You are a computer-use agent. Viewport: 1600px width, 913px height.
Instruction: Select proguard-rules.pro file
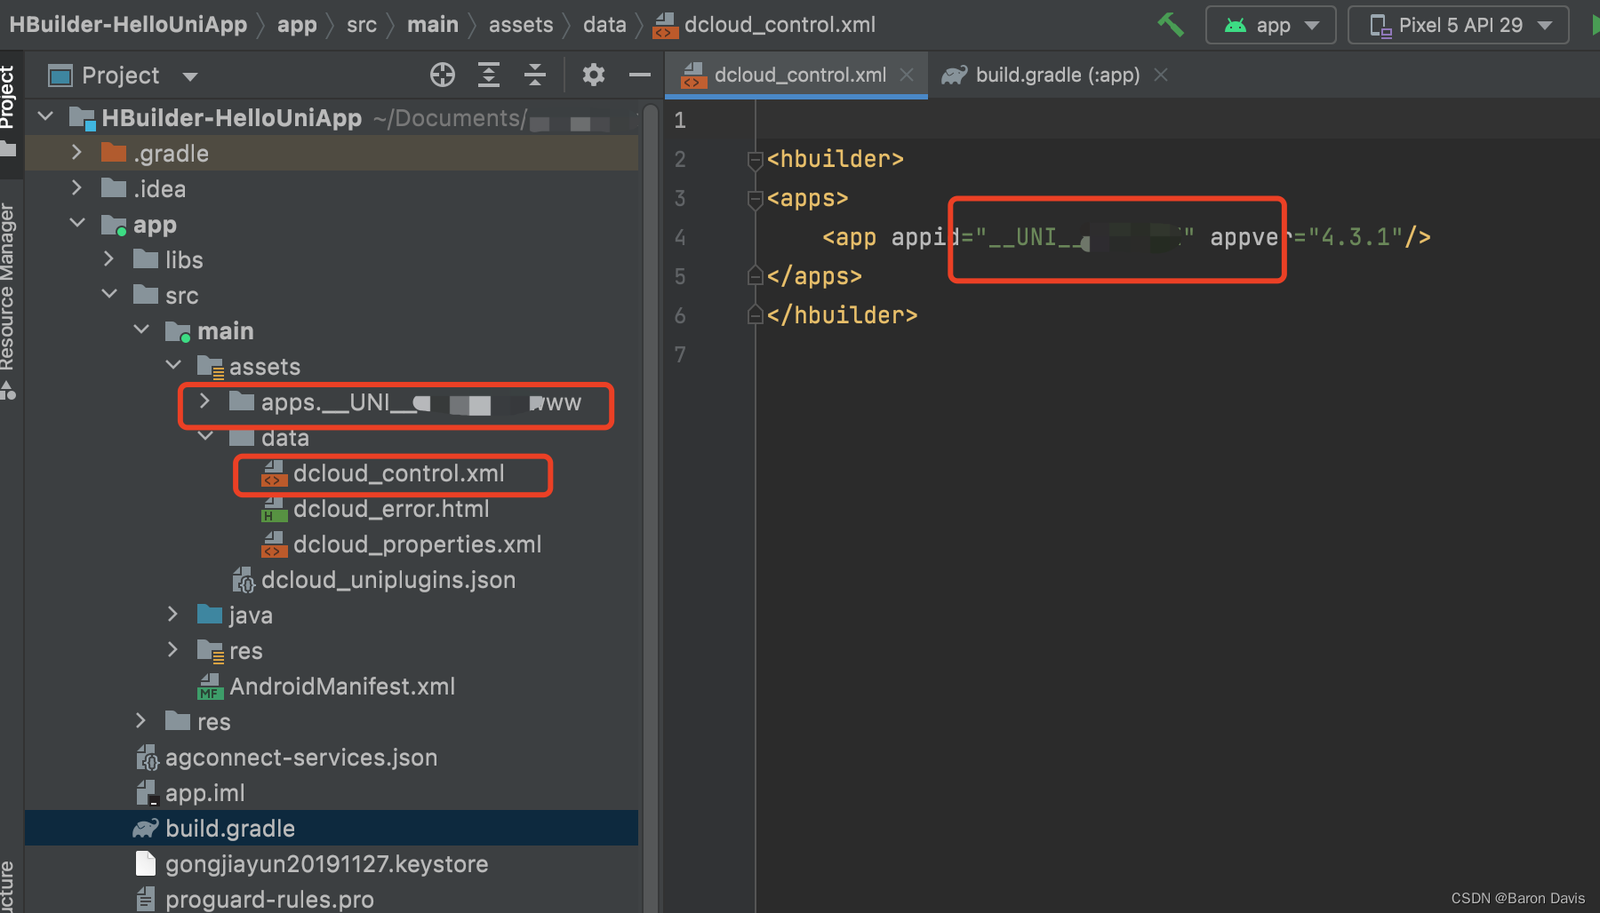(269, 900)
